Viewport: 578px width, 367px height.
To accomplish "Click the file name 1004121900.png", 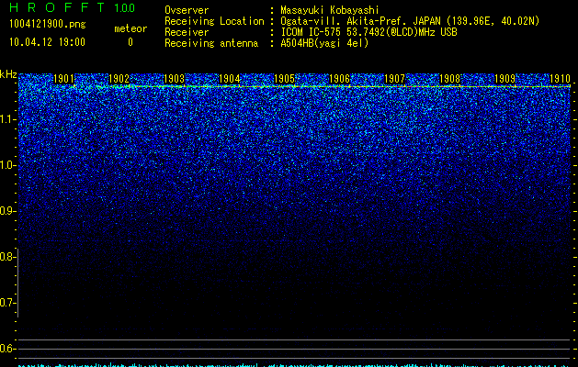I will point(47,24).
